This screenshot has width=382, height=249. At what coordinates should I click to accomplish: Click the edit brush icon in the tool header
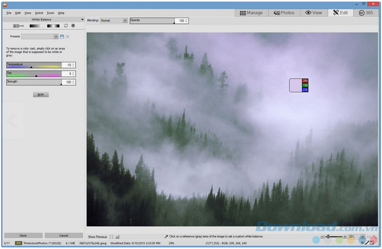coord(18,26)
